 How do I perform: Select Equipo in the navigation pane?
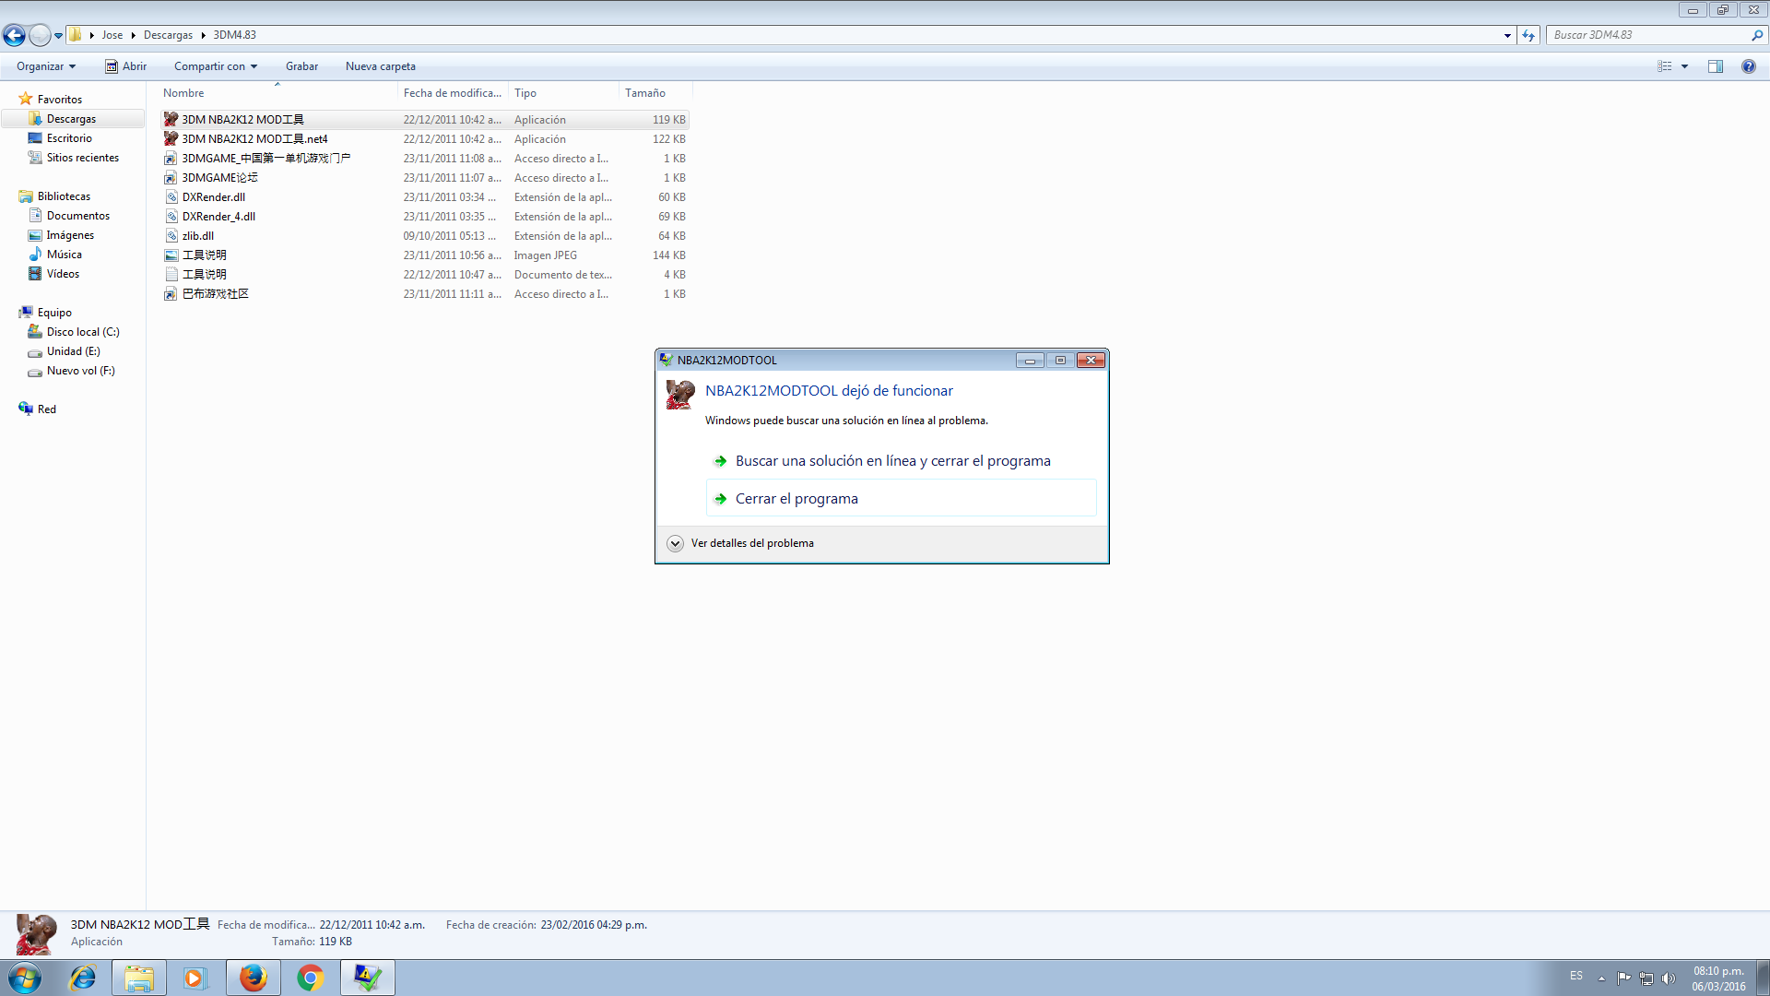[x=54, y=313]
